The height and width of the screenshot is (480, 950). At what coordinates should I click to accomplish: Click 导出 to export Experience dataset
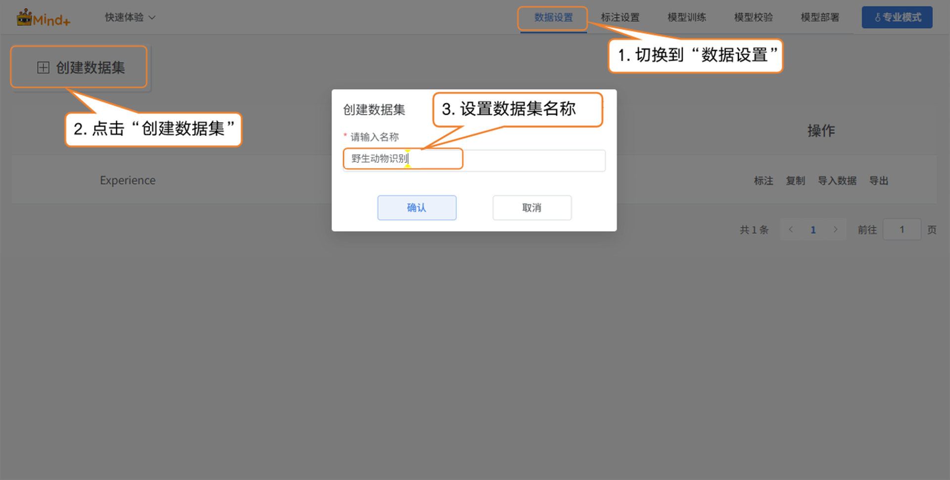click(879, 181)
